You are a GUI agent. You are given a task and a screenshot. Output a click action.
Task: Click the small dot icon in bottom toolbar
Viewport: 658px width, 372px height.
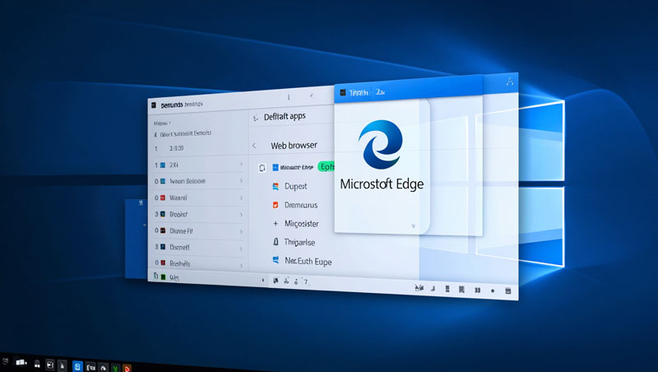pyautogui.click(x=493, y=291)
